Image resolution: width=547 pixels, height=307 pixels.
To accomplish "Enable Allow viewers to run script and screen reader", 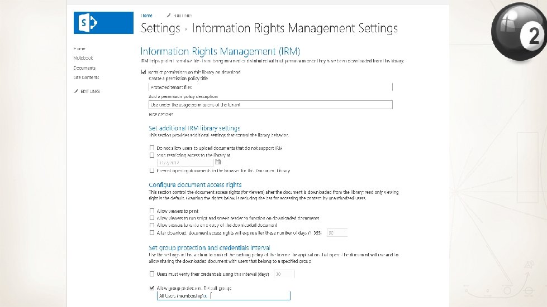I will 152,218.
